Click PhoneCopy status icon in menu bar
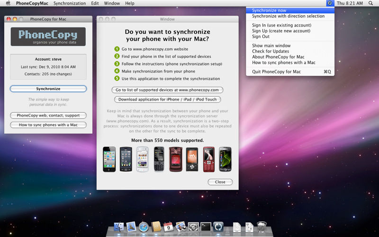This screenshot has height=237, width=379. point(330,3)
